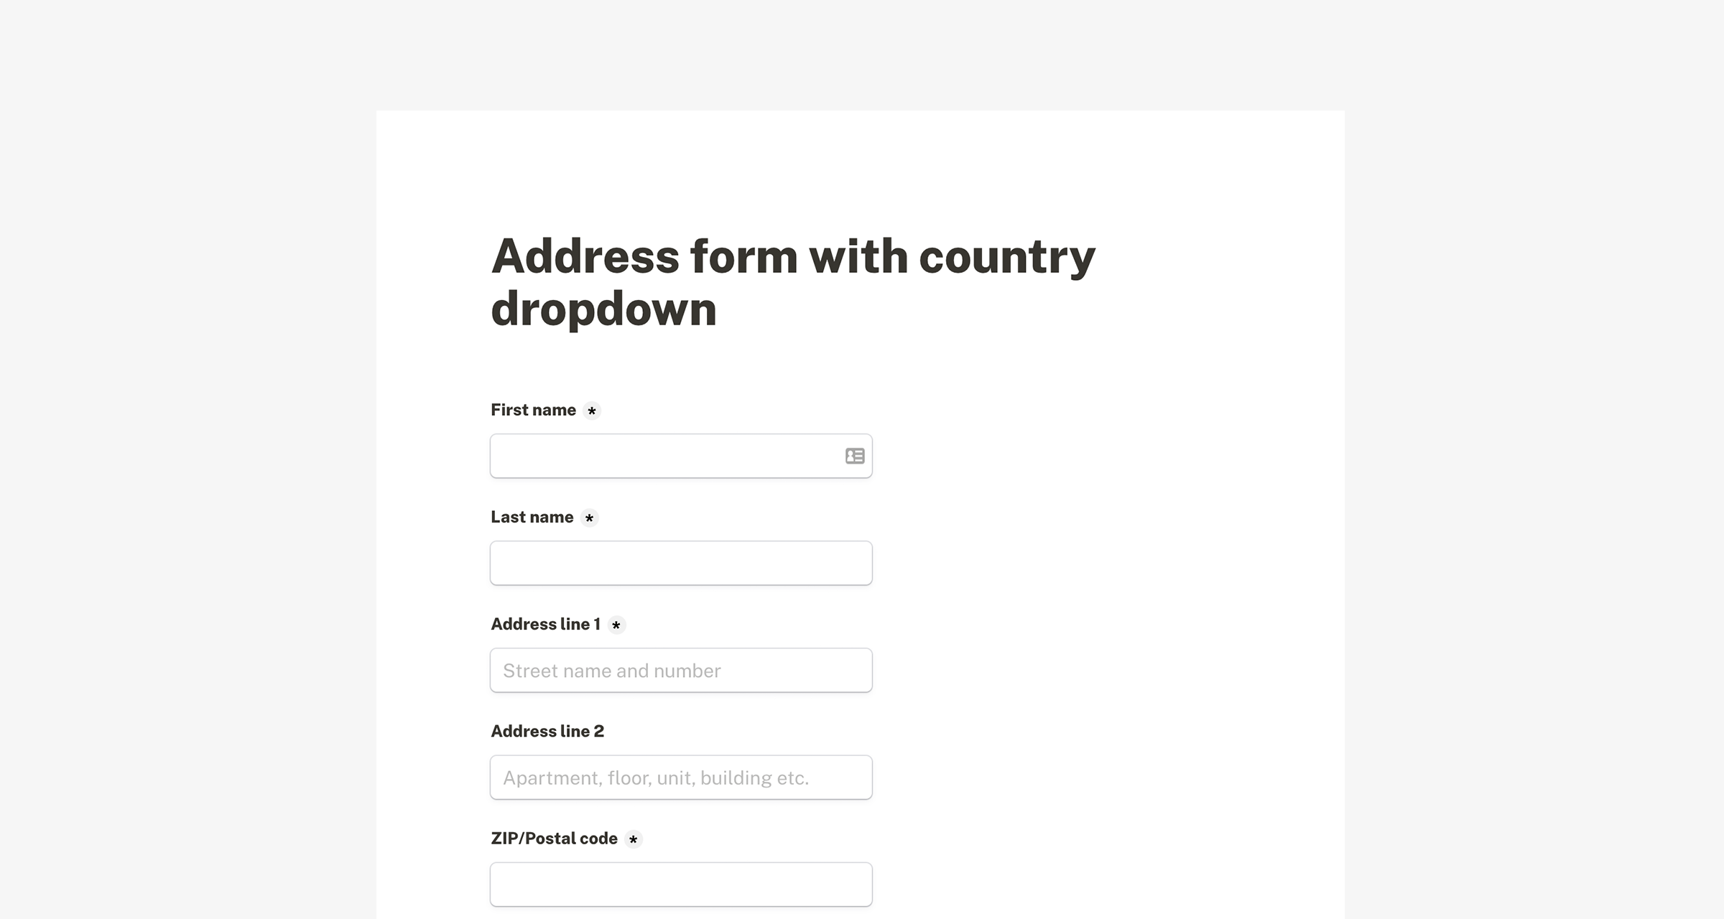
Task: Click the contact card autofill icon
Action: tap(853, 456)
